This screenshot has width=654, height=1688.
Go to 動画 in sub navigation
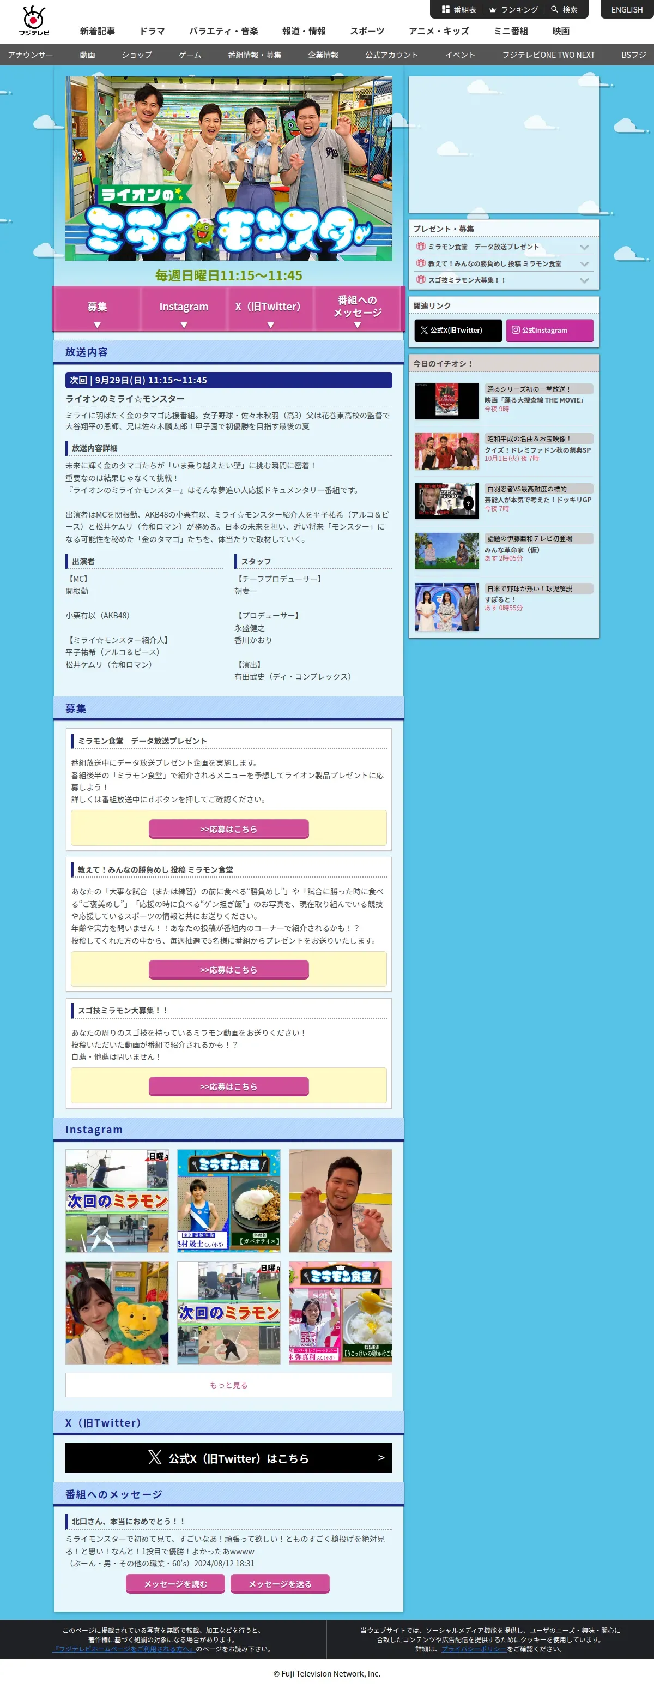(x=88, y=55)
